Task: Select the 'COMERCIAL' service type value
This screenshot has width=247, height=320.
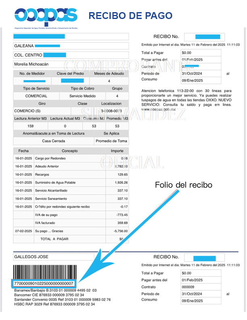Action: tap(36, 96)
